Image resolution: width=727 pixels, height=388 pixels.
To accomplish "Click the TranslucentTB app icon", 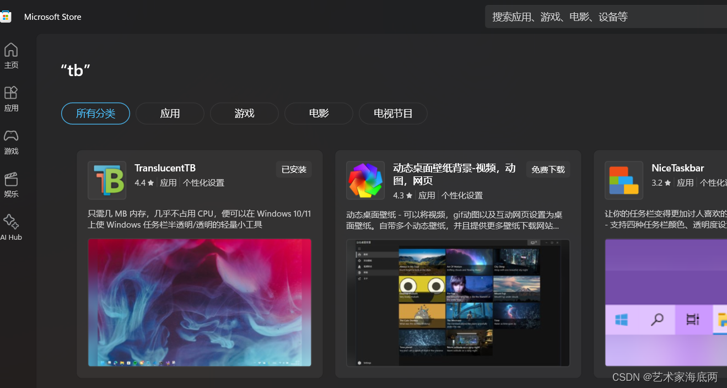I will (x=107, y=180).
